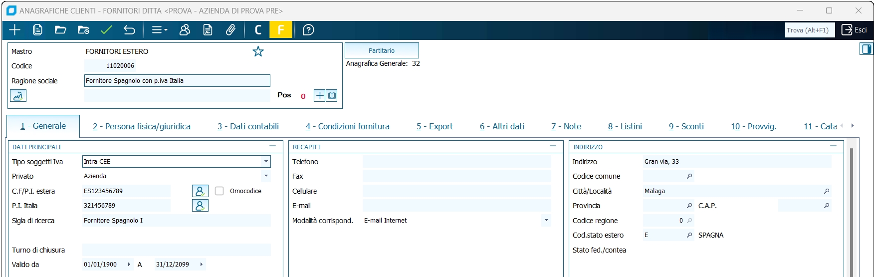Image resolution: width=875 pixels, height=277 pixels.
Task: Go to the 6 - Altri dati tab
Action: coord(502,126)
